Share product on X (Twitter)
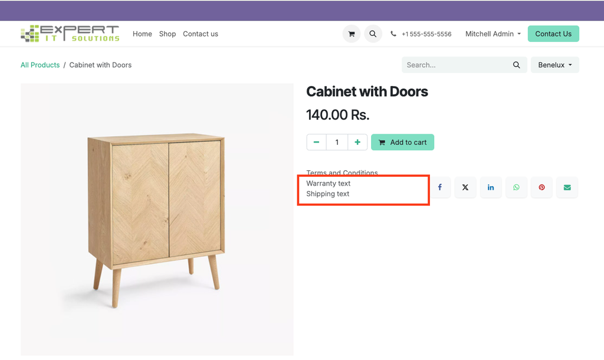Viewport: 604px width, 360px height. pyautogui.click(x=465, y=187)
